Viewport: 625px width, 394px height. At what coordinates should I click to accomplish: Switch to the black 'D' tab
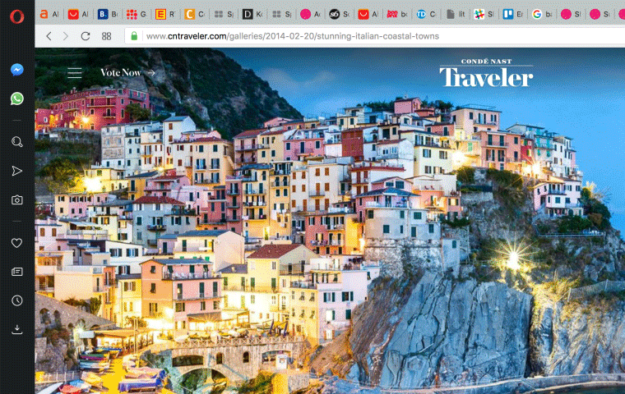point(253,14)
